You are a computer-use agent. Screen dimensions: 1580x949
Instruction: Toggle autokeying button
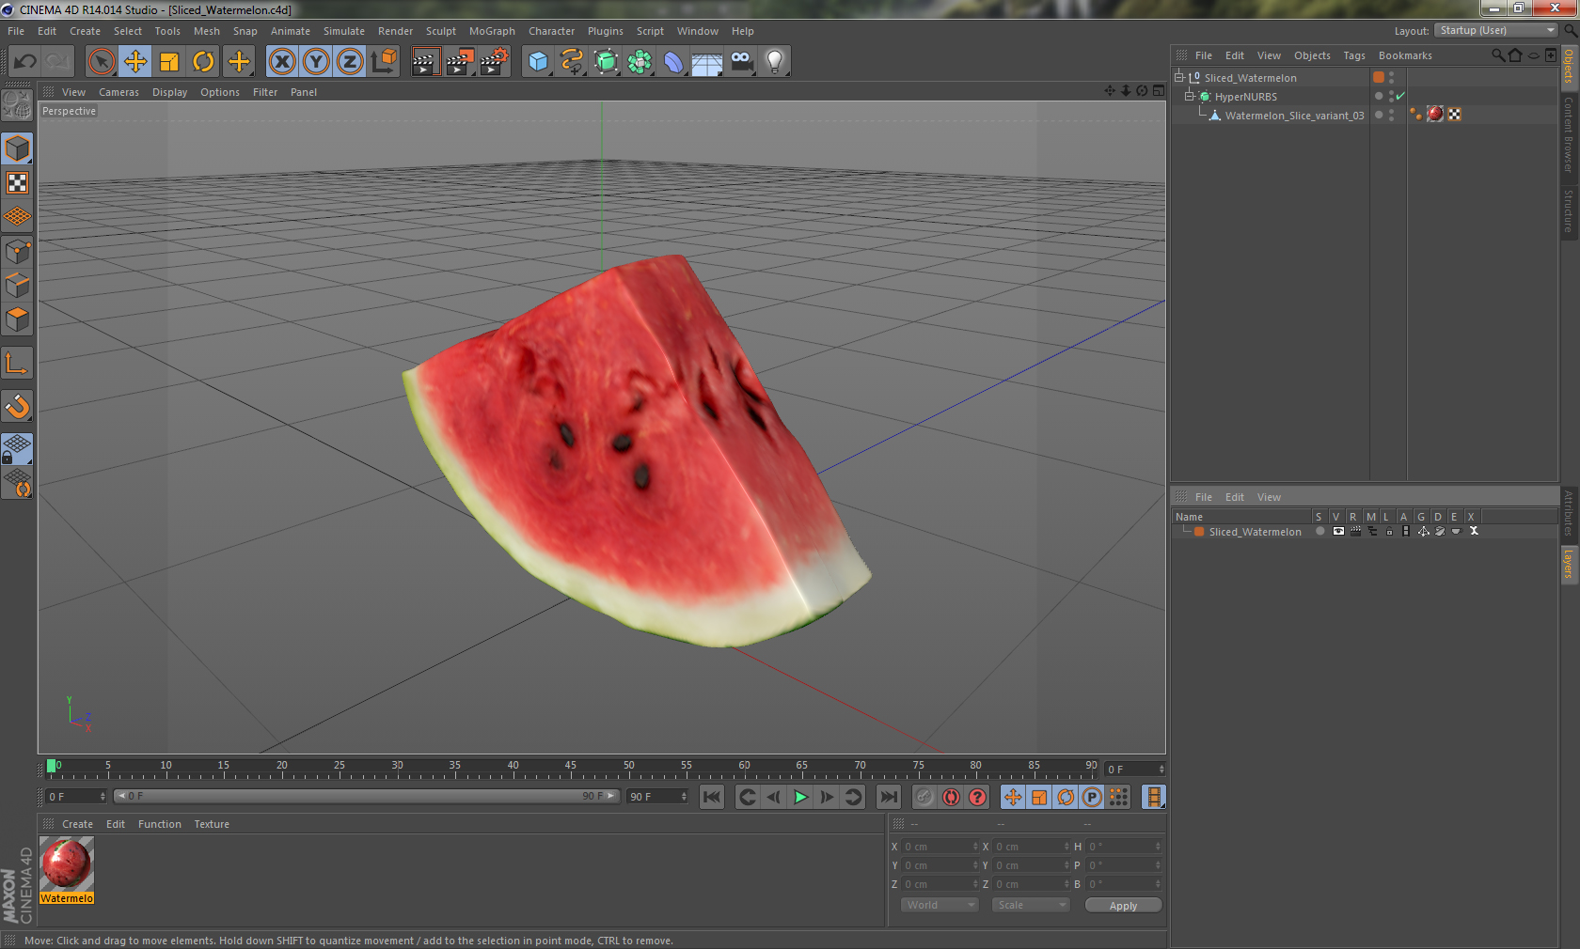(951, 797)
